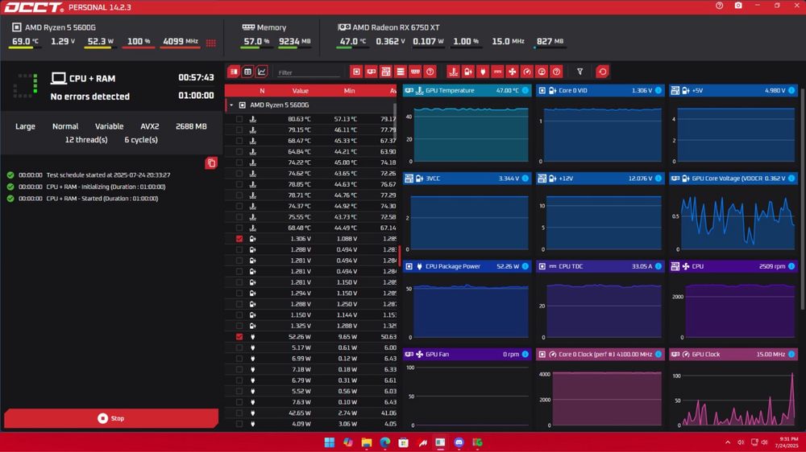Screen dimensions: 806x452
Task: Toggle the clock speedometer sensor filter icon
Action: (x=527, y=72)
